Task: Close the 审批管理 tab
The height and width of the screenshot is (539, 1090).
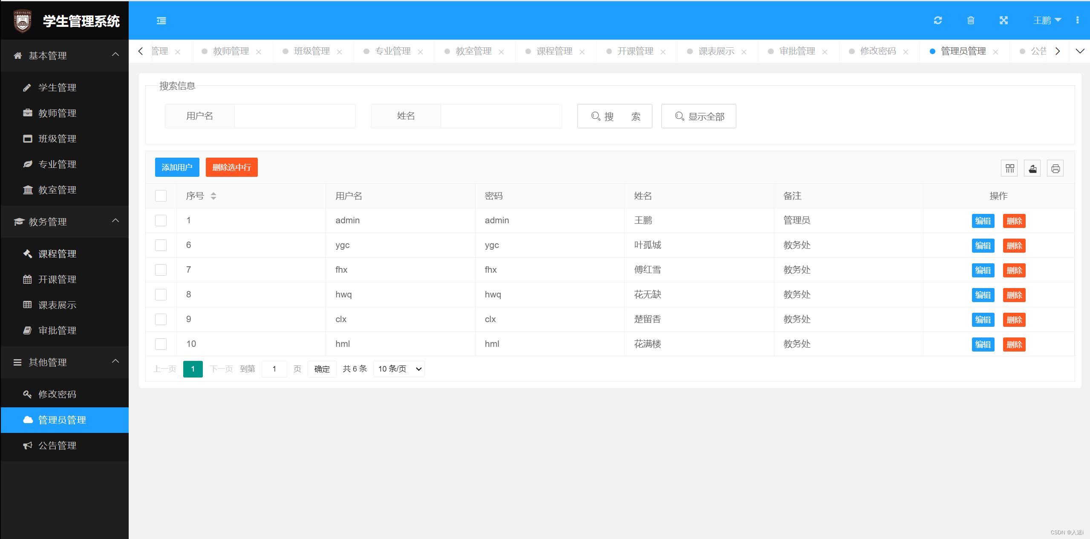Action: [x=825, y=52]
